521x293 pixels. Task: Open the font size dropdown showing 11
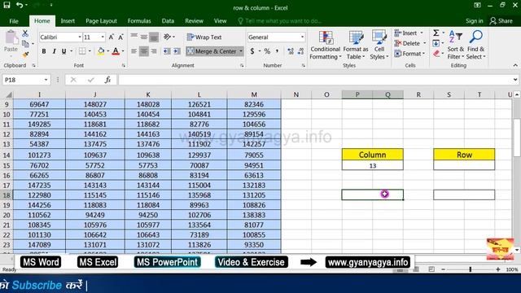point(103,37)
